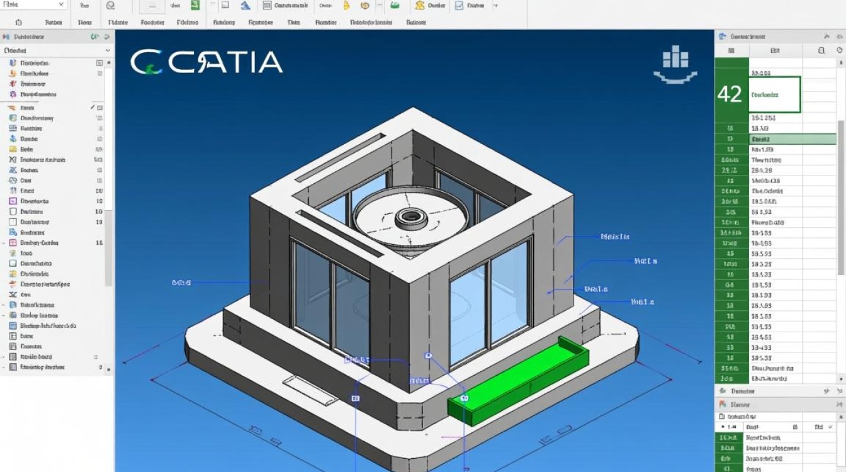This screenshot has width=846, height=472.
Task: Expand the overflow arrow at toolbar's right end
Action: 495,6
